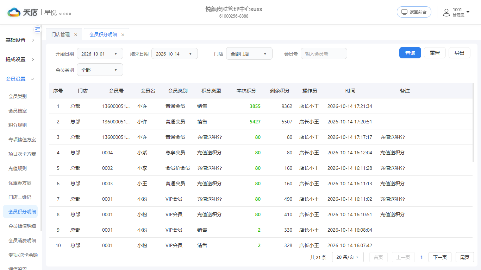Click the user avatar icon

[x=446, y=13]
